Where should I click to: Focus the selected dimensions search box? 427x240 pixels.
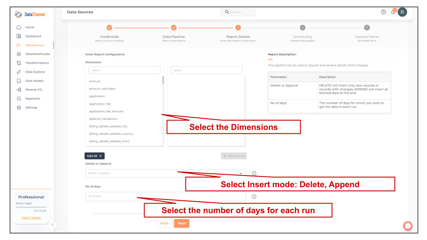click(x=207, y=70)
